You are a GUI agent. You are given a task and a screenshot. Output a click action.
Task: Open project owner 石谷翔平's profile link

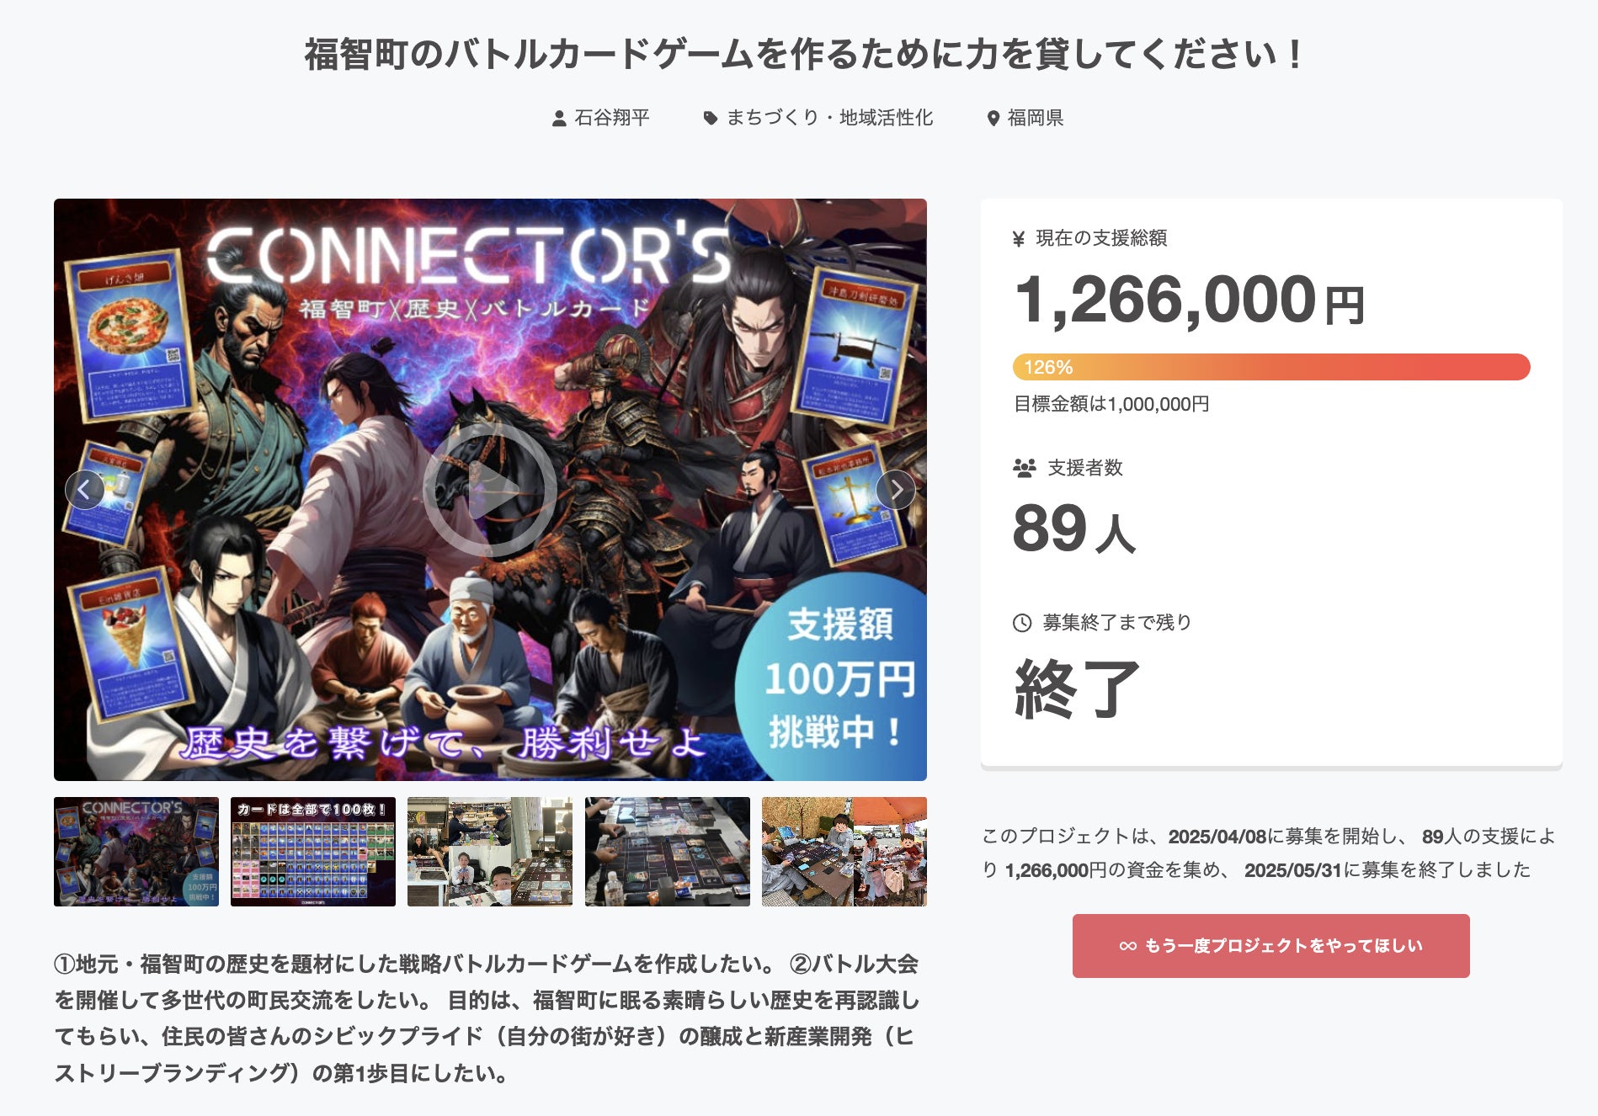(x=611, y=118)
